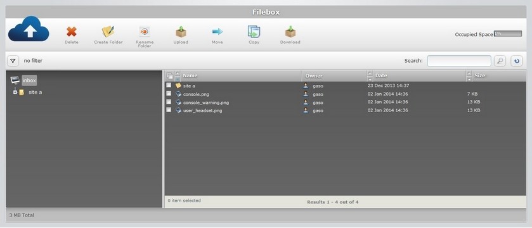Click the file icon of console_warning.png

[x=178, y=102]
